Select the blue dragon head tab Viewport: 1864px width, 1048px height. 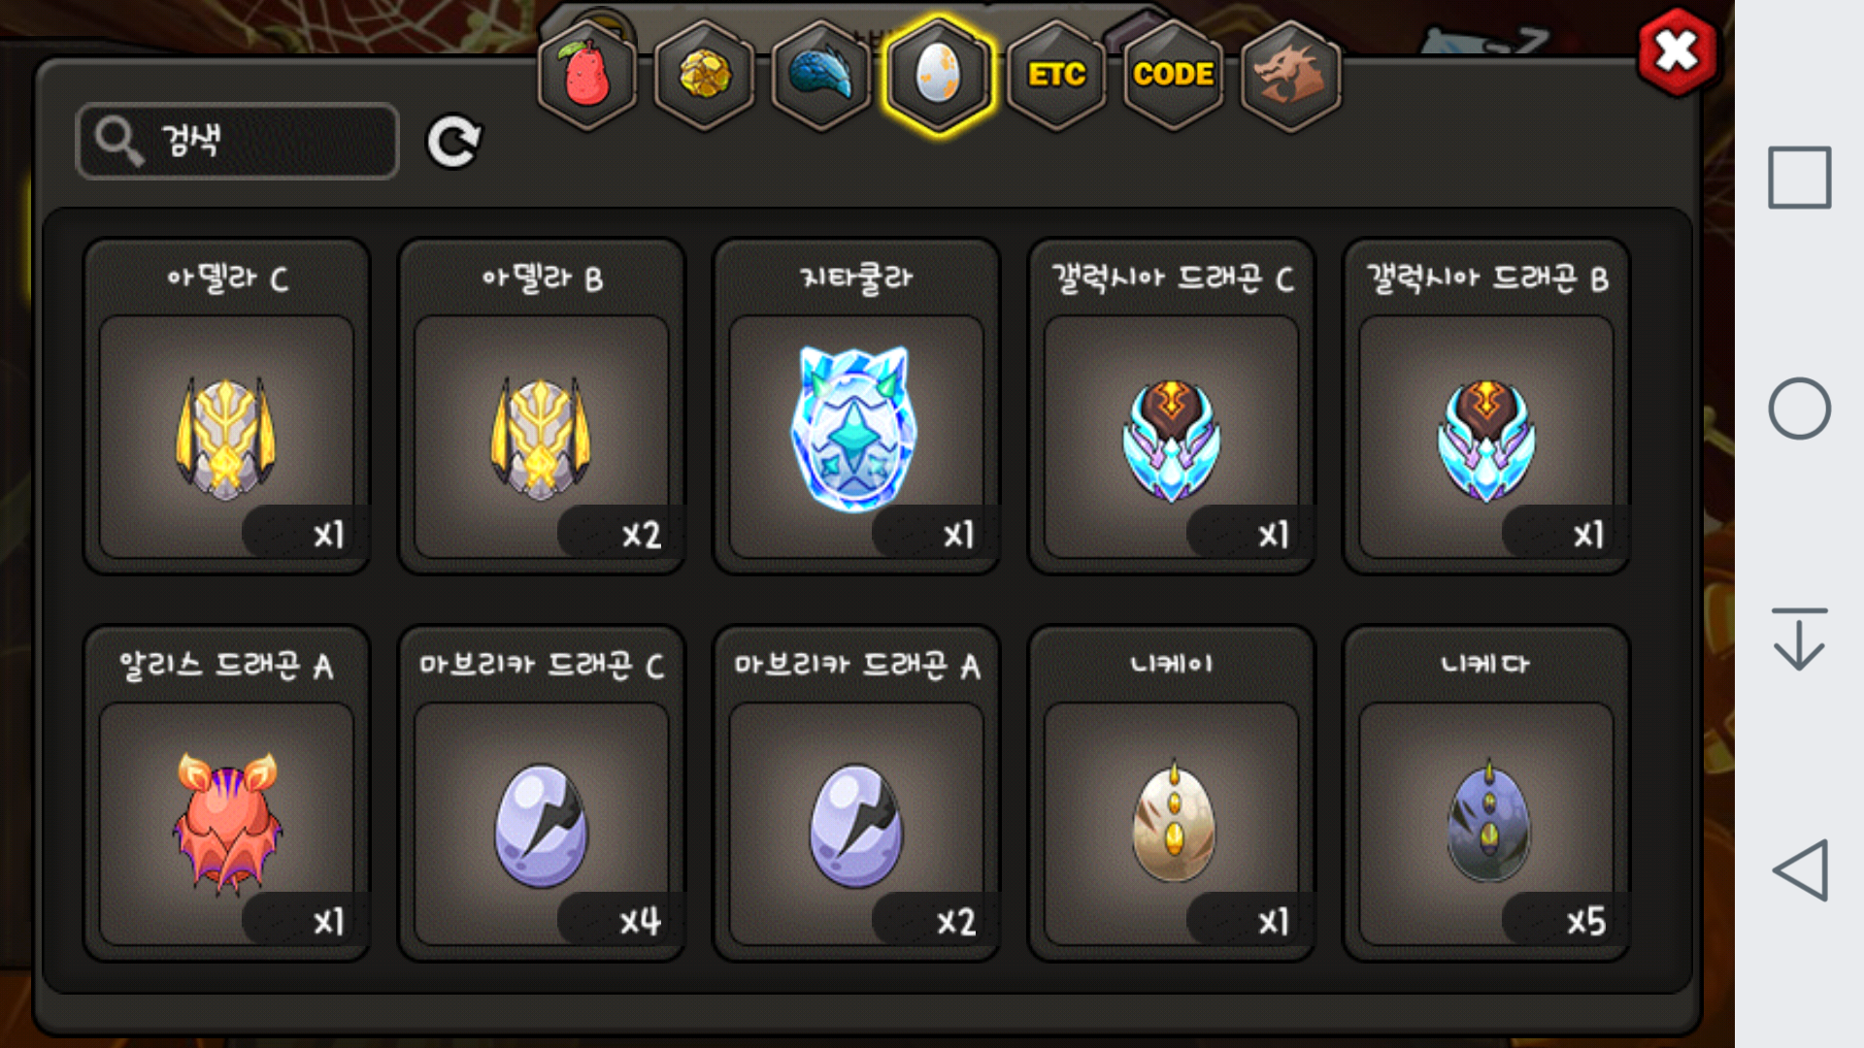click(x=821, y=74)
